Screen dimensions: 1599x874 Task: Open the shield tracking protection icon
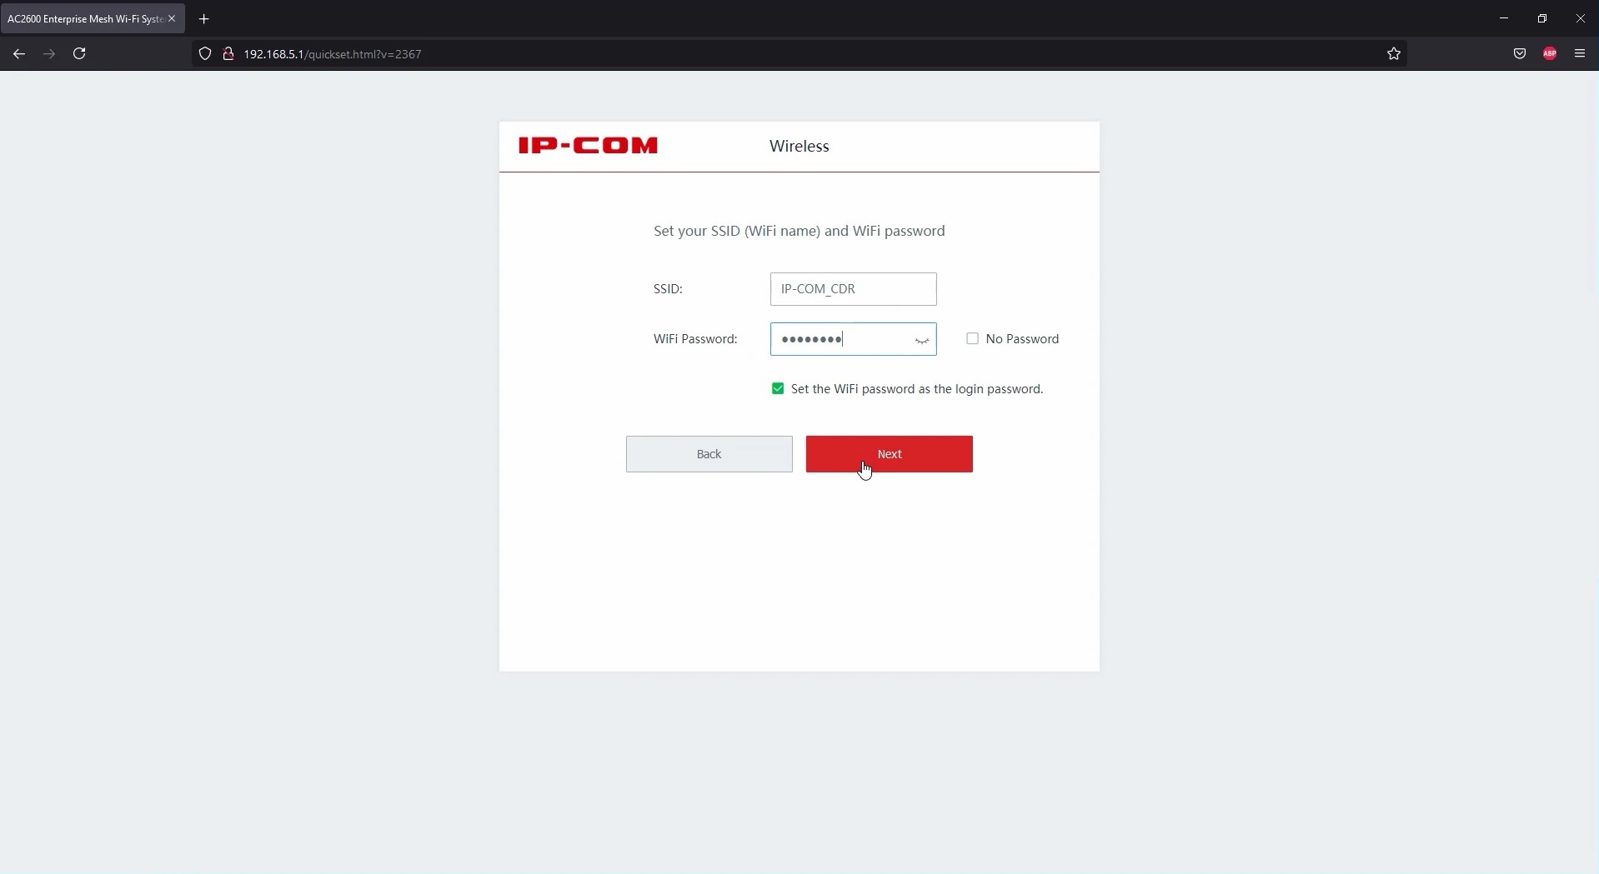[205, 54]
